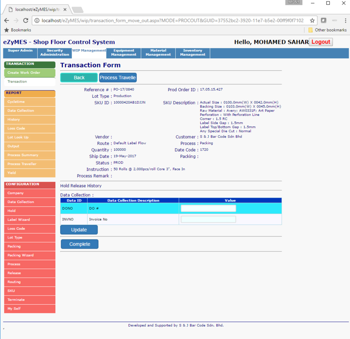Go to Security Administration tab
The height and width of the screenshot is (339, 350).
tap(55, 53)
